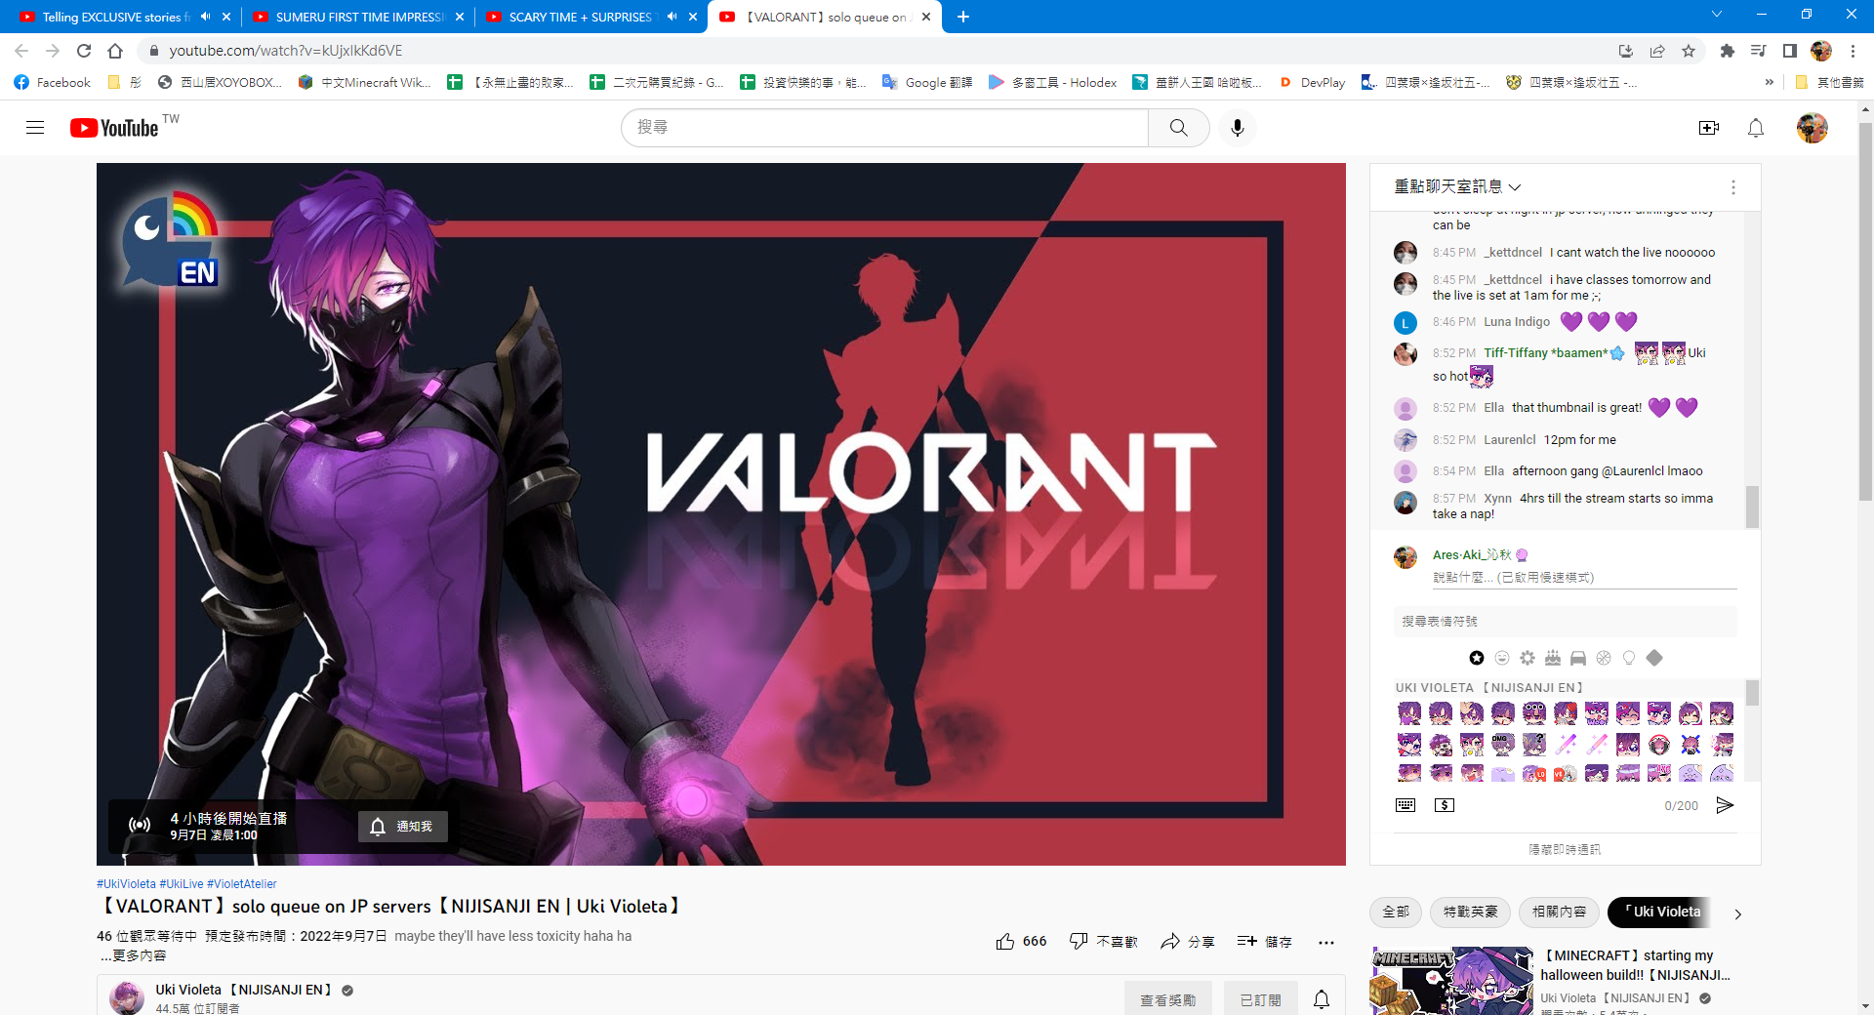
Task: Select the 相關內容 filter chip
Action: pyautogui.click(x=1559, y=912)
